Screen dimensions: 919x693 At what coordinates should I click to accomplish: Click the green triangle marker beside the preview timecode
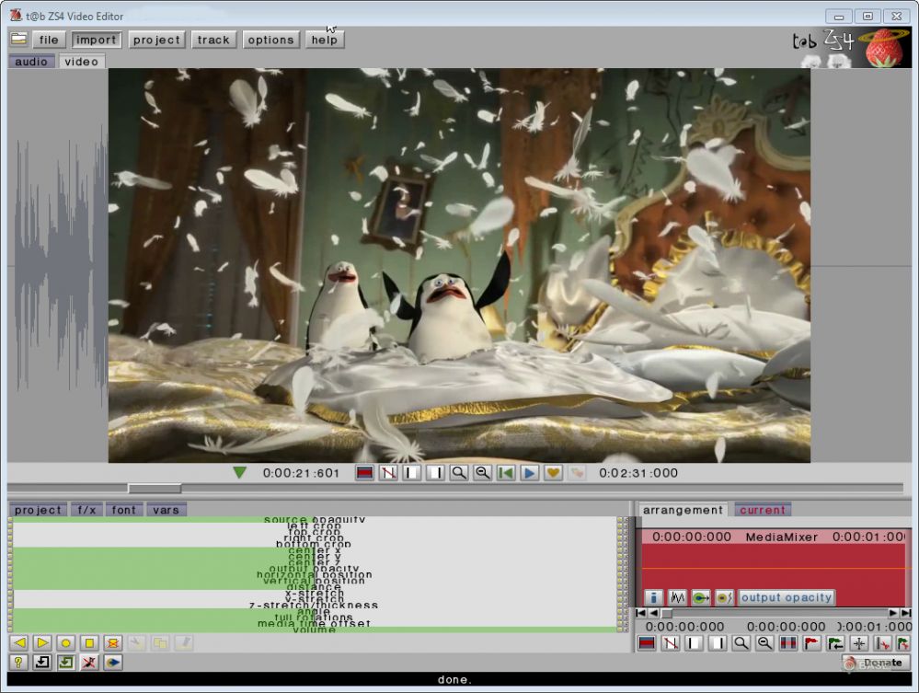tap(239, 472)
